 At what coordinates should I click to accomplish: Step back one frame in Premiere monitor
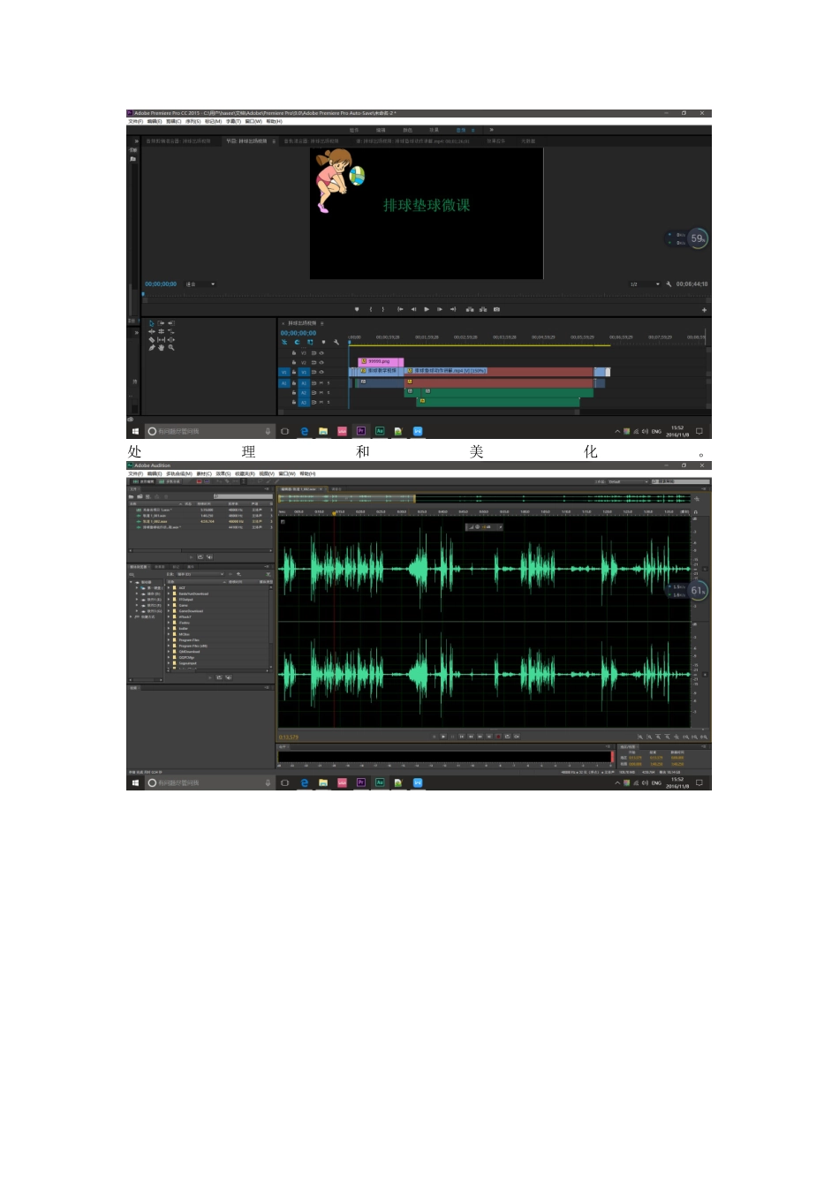pos(413,309)
